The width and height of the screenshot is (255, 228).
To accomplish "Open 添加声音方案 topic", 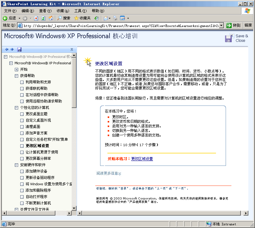I will (36, 133).
